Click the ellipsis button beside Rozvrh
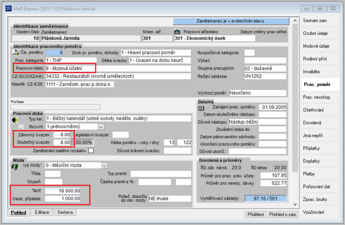Image resolution: width=345 pixels, height=225 pixels. click(21, 127)
